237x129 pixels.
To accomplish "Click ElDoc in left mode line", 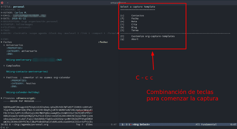I will [89, 124].
